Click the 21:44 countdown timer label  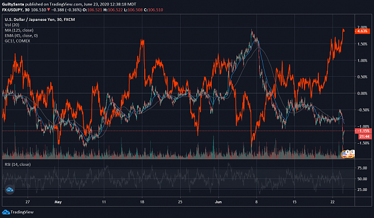[x=364, y=137]
